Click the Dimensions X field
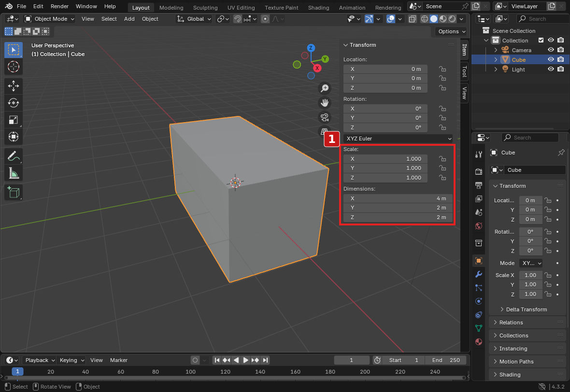The height and width of the screenshot is (392, 570). (x=398, y=198)
